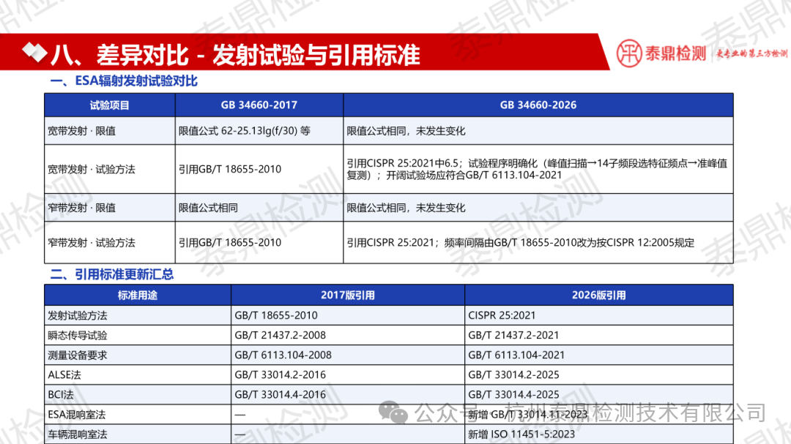791x444 pixels.
Task: Click the white diamond icon in the title bar
Action: coord(35,53)
